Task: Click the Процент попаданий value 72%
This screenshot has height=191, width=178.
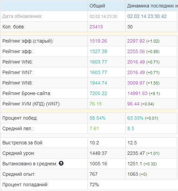Action: (x=94, y=185)
